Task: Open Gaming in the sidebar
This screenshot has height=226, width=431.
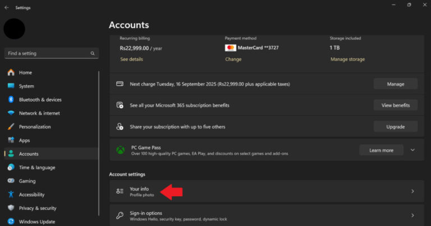Action: (51, 181)
